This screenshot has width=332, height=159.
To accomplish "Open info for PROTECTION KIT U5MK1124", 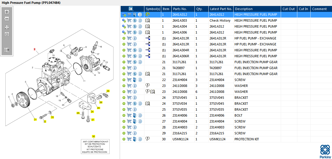I will click(140, 139).
